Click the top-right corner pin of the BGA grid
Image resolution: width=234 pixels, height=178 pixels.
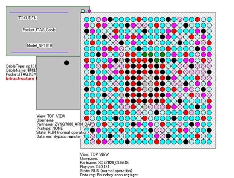tap(209, 19)
